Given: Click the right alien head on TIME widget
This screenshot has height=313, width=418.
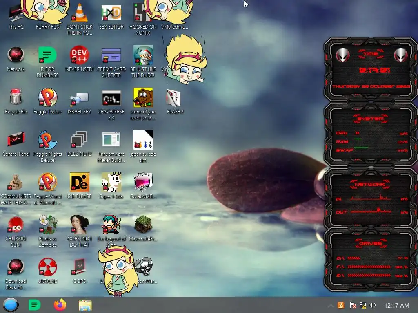Looking at the screenshot, I should pyautogui.click(x=400, y=55).
